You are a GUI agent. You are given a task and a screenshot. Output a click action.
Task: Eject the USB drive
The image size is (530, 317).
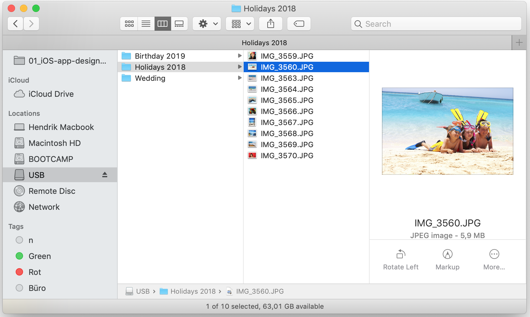[105, 175]
